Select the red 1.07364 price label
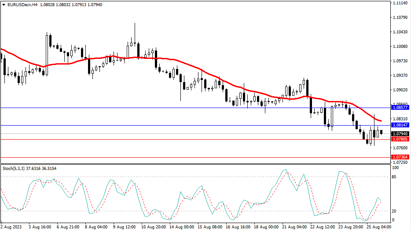The height and width of the screenshot is (231, 411). click(400, 157)
